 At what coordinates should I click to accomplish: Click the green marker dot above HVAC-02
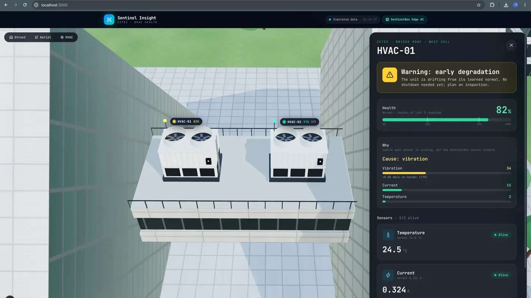pyautogui.click(x=274, y=121)
